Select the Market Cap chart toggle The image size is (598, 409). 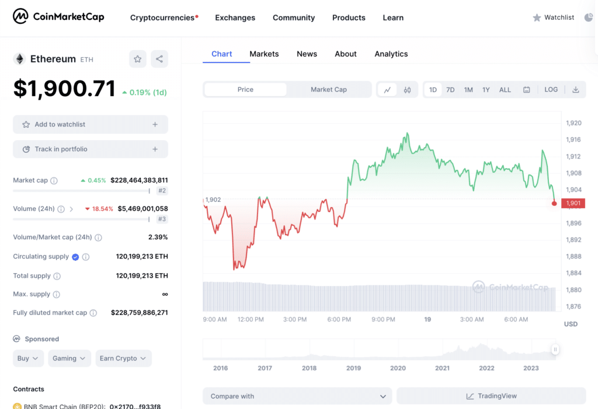tap(329, 90)
